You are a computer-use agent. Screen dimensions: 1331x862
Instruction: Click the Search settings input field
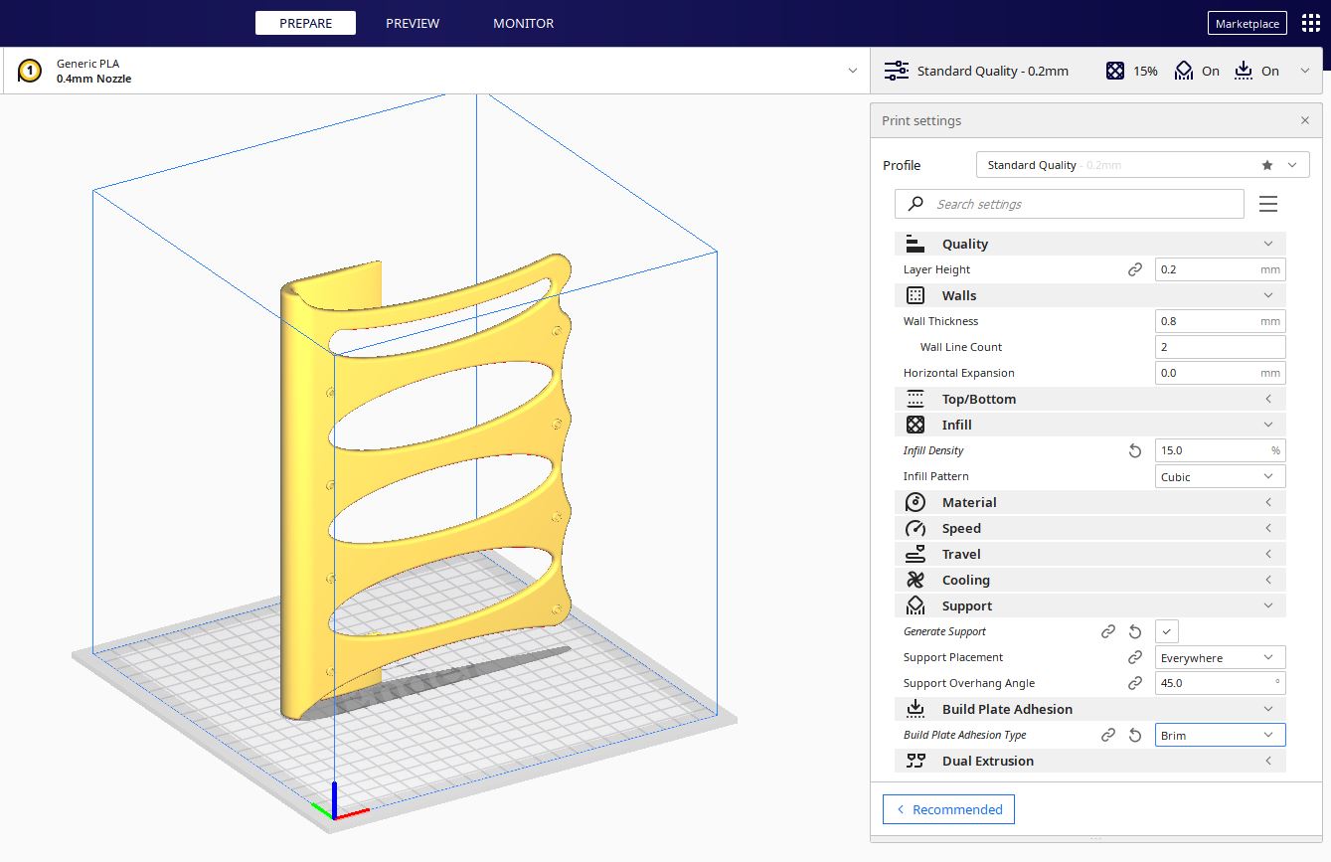pyautogui.click(x=1083, y=204)
